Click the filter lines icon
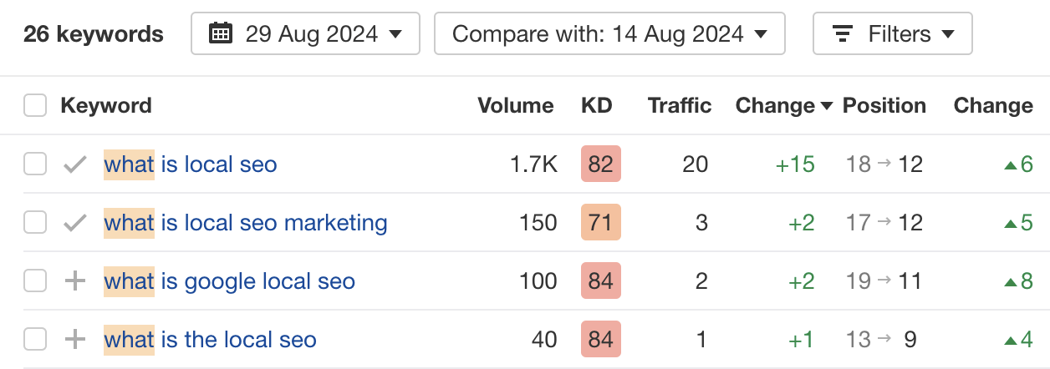The width and height of the screenshot is (1050, 369). click(x=844, y=34)
